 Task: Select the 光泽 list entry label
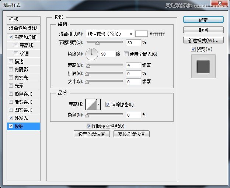click(x=19, y=86)
